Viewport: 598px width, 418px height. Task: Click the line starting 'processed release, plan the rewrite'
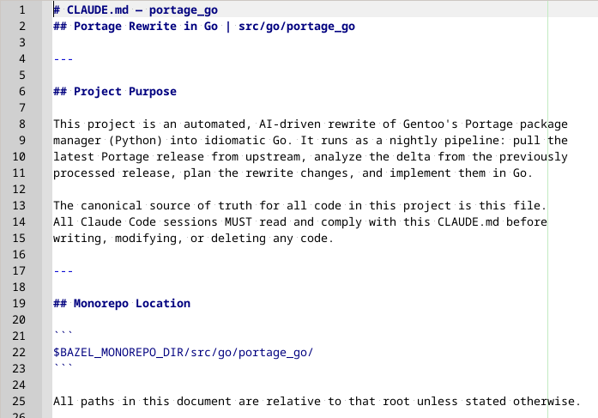293,173
